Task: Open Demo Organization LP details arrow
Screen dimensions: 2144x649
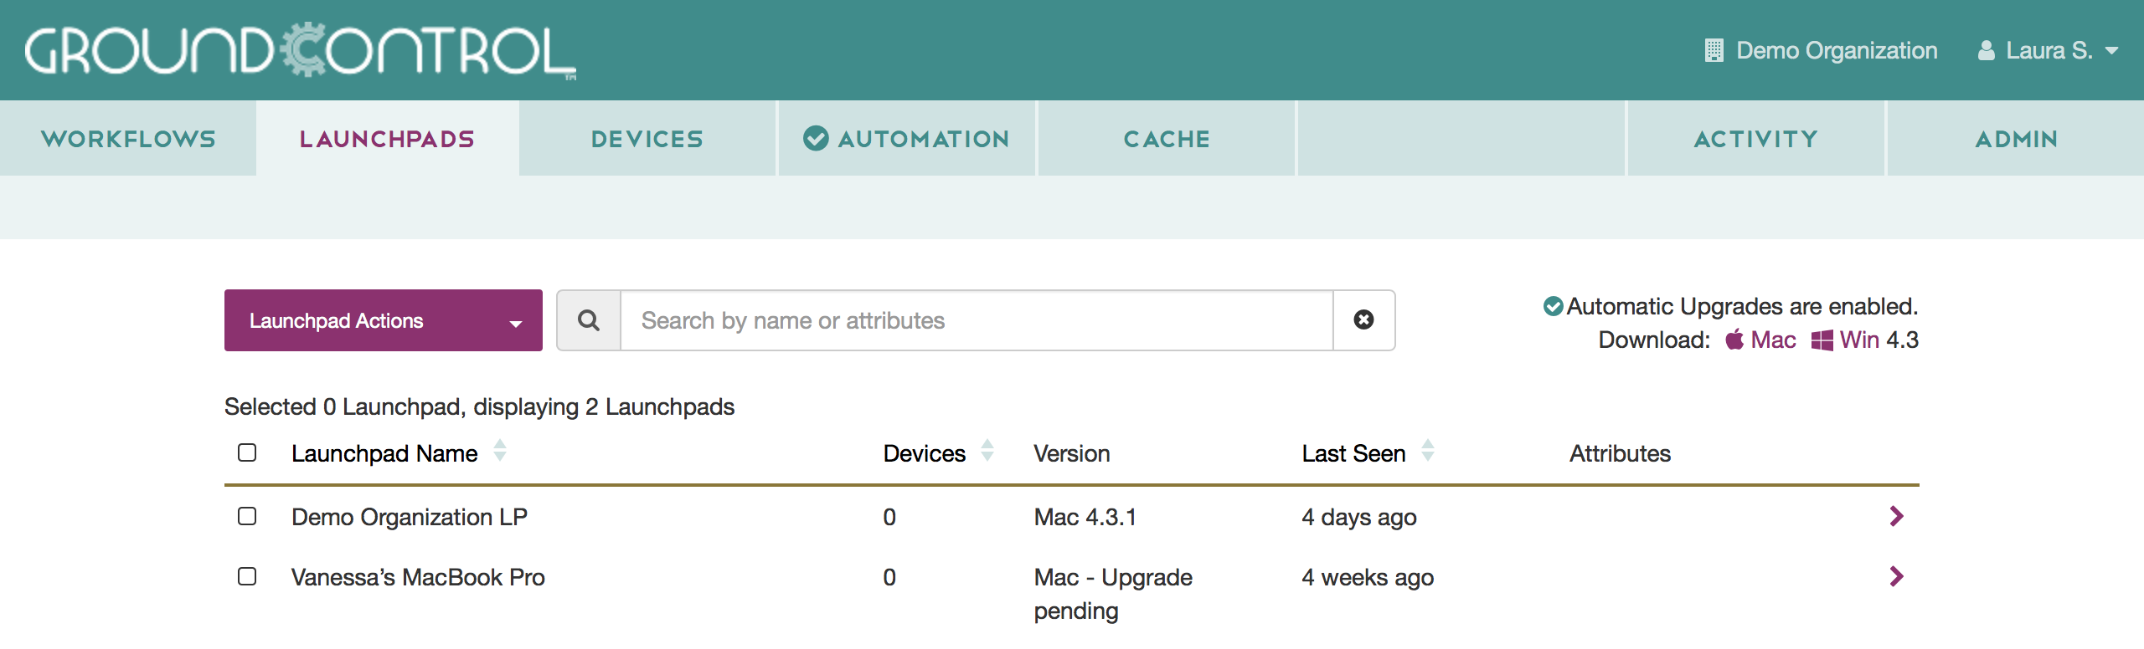Action: coord(1896,517)
